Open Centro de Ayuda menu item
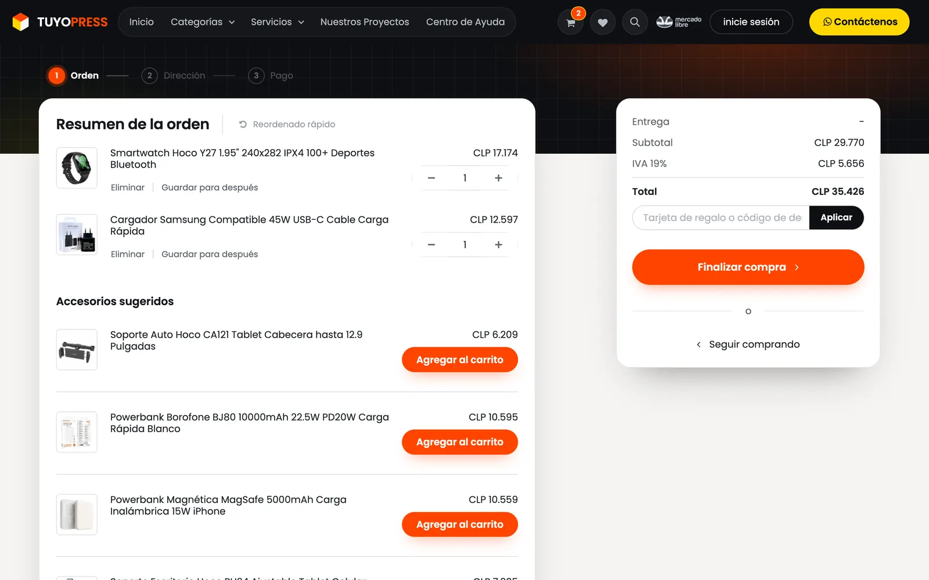The height and width of the screenshot is (580, 929). [465, 22]
